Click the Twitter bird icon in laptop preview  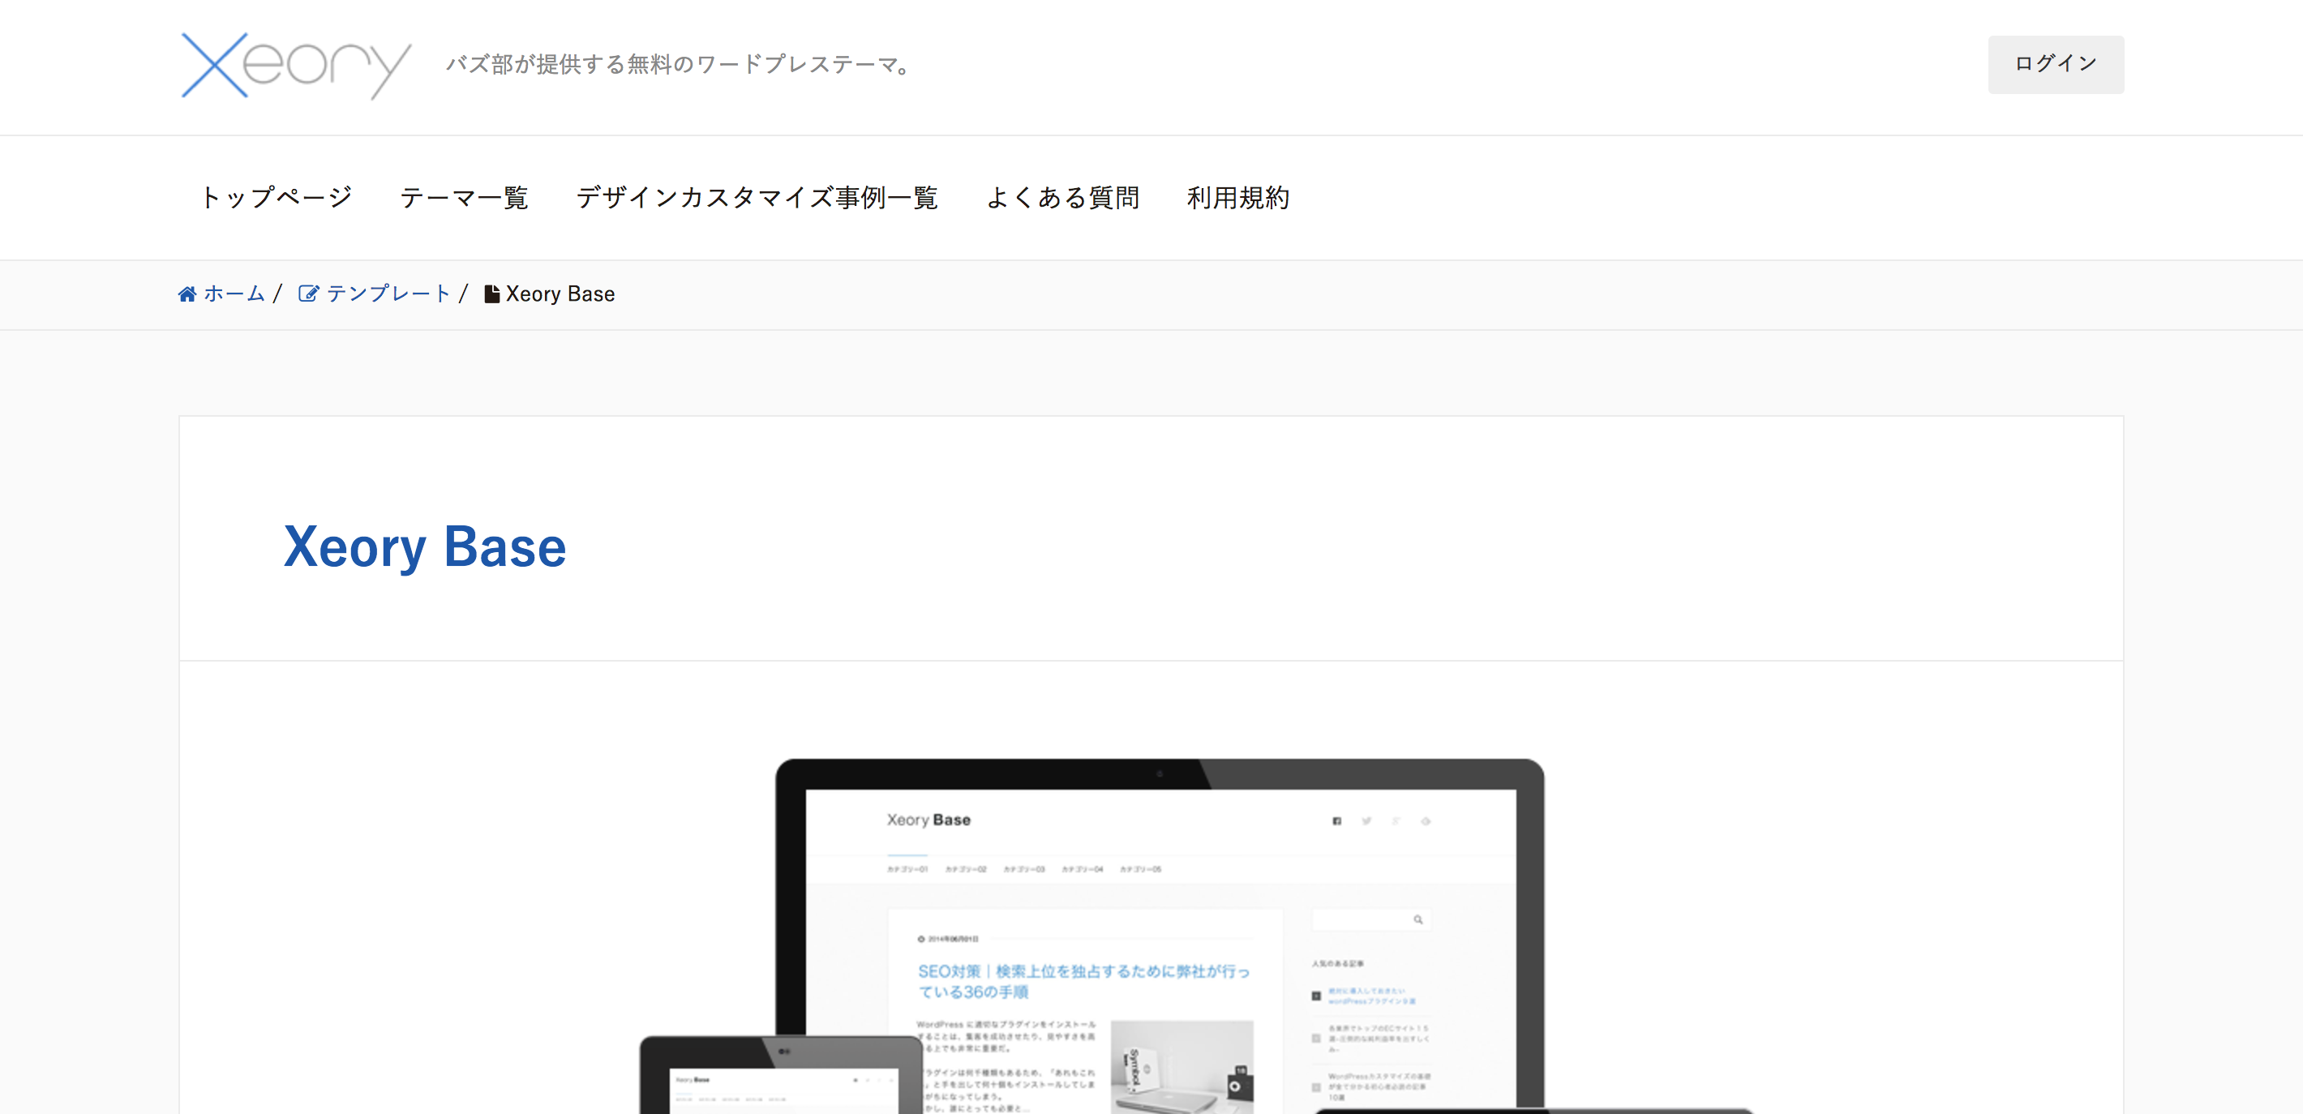1366,821
